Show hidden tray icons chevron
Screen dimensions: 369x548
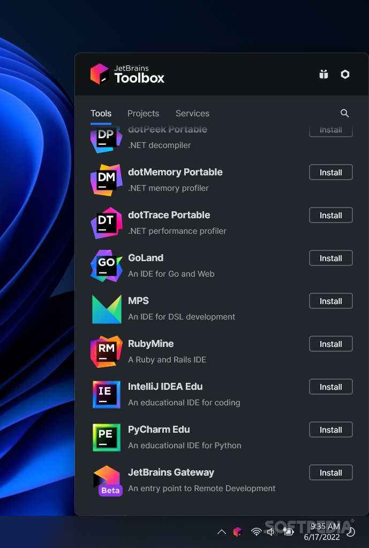(x=221, y=532)
